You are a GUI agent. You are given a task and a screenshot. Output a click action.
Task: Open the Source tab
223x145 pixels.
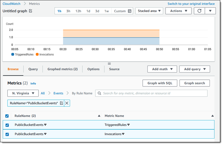click(114, 69)
